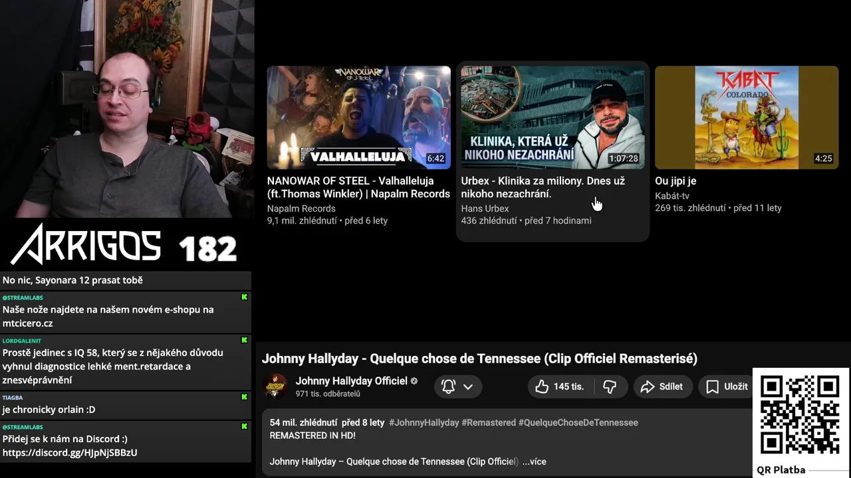Screen dimensions: 851x478
Task: Click the green badge beside TIAGBA message
Action: pyautogui.click(x=244, y=398)
